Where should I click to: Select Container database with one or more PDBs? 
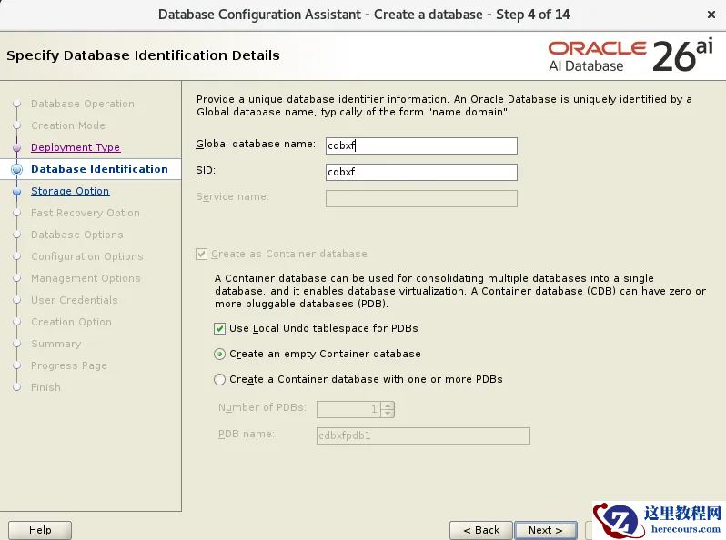219,380
